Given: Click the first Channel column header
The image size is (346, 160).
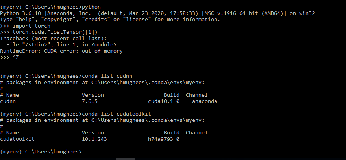Looking at the screenshot, I should pyautogui.click(x=196, y=95).
